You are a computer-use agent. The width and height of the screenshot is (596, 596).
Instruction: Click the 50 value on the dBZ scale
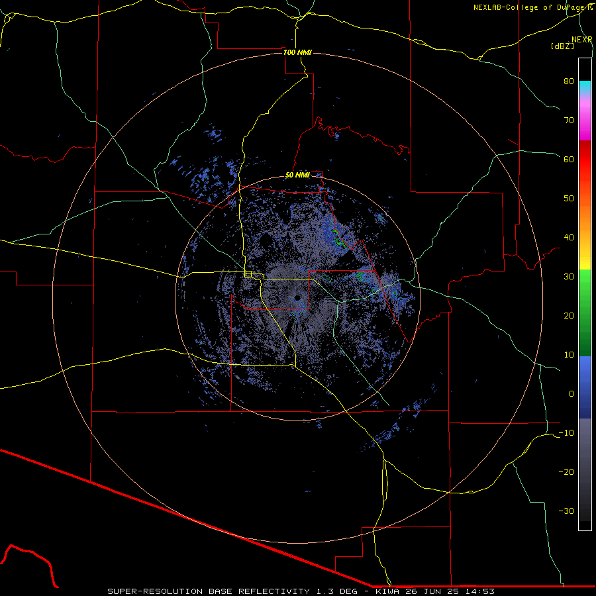coord(569,199)
